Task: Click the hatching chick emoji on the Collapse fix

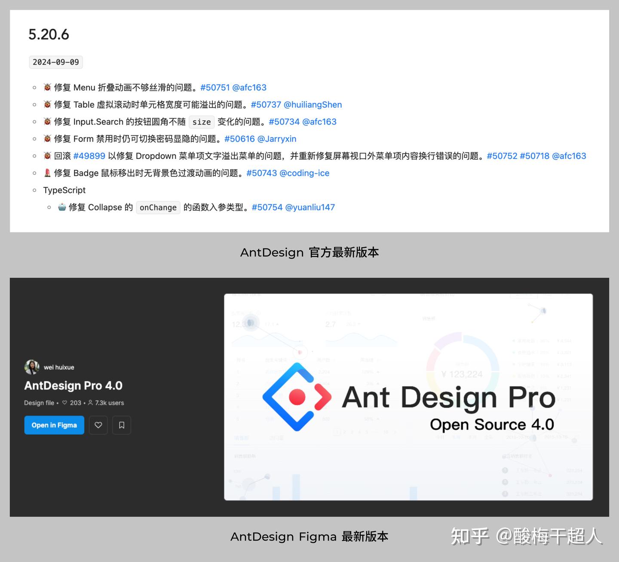Action: pyautogui.click(x=61, y=207)
